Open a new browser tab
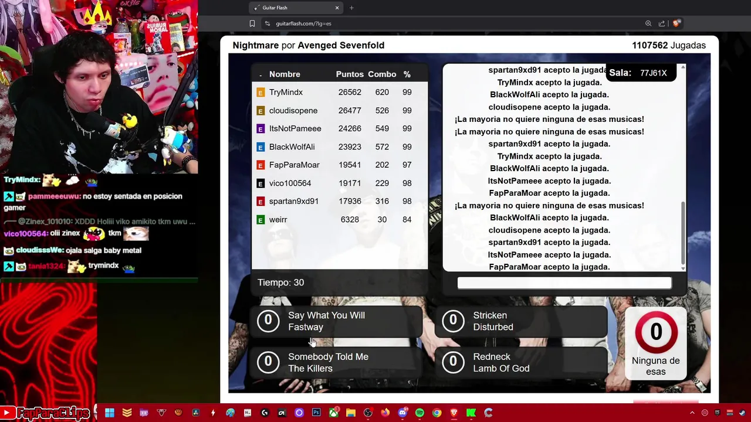 [351, 8]
